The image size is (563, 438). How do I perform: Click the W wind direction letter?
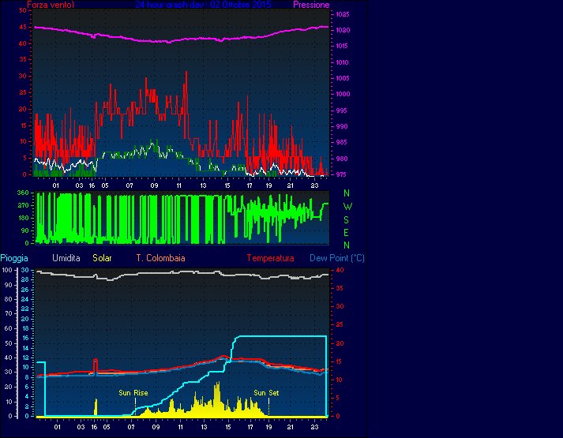coord(347,207)
